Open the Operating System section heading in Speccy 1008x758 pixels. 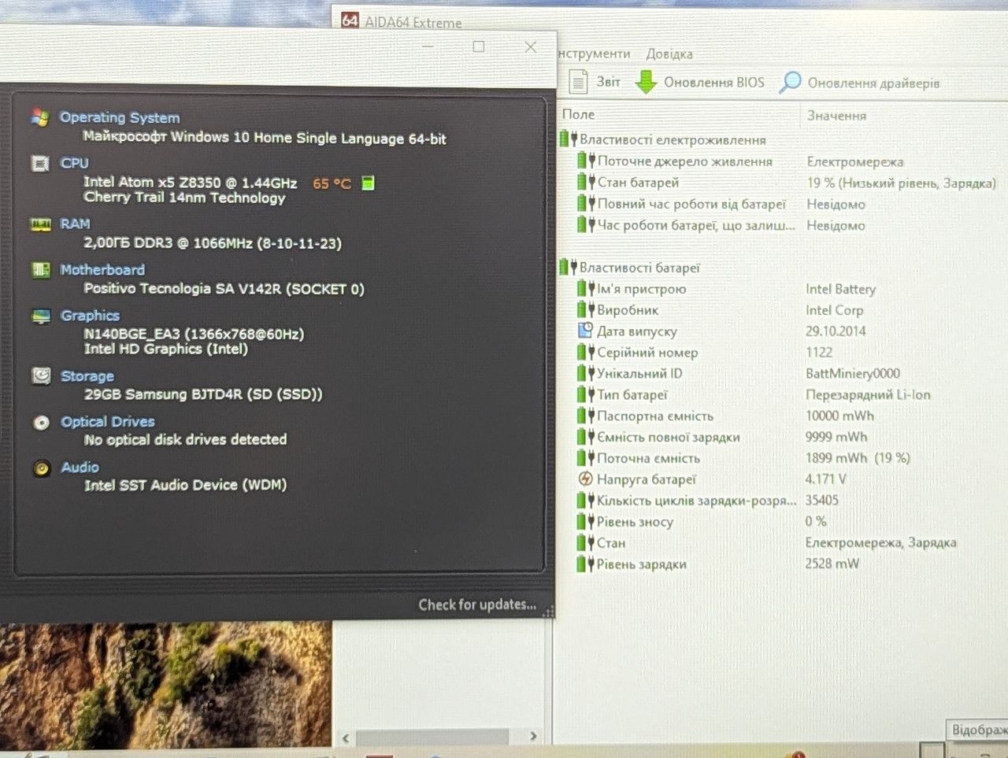click(120, 117)
